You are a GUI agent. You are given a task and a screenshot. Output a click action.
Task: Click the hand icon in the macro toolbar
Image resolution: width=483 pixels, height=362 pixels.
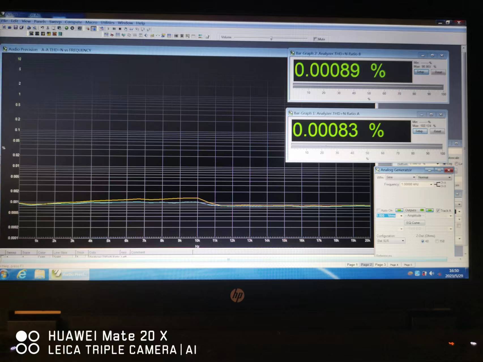click(125, 29)
